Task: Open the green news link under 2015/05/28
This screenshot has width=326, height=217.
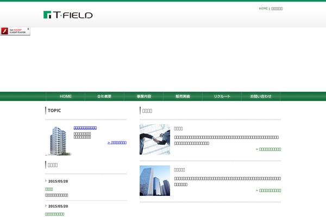Action: (x=49, y=189)
